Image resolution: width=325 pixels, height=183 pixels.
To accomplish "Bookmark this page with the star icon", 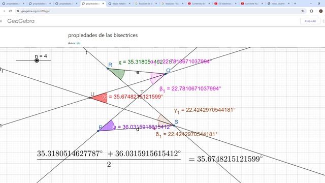I will 303,11.
